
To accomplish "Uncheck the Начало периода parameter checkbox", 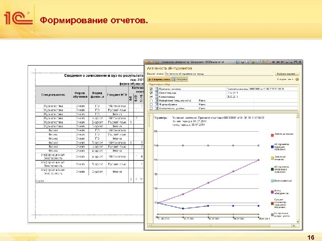I will click(151, 93).
